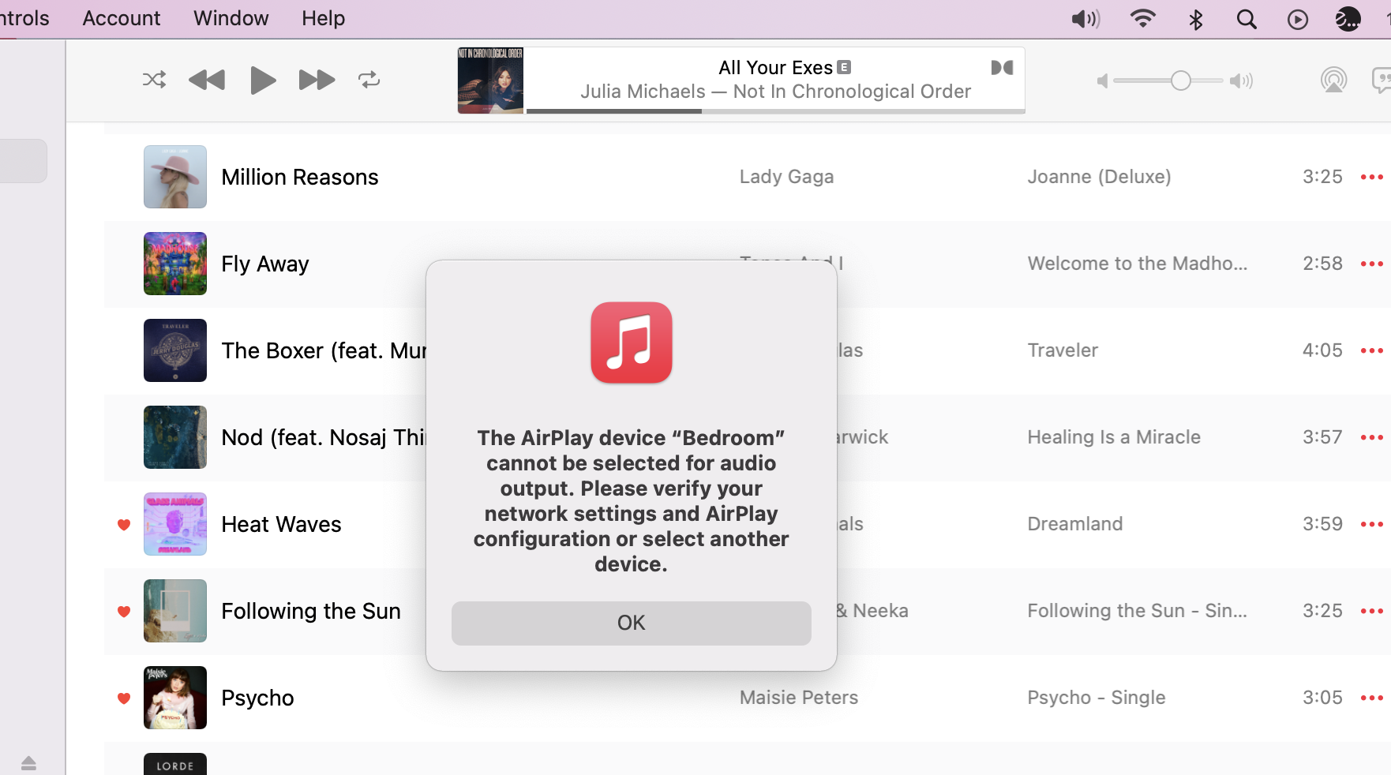Toggle shuffle playback

tap(154, 80)
